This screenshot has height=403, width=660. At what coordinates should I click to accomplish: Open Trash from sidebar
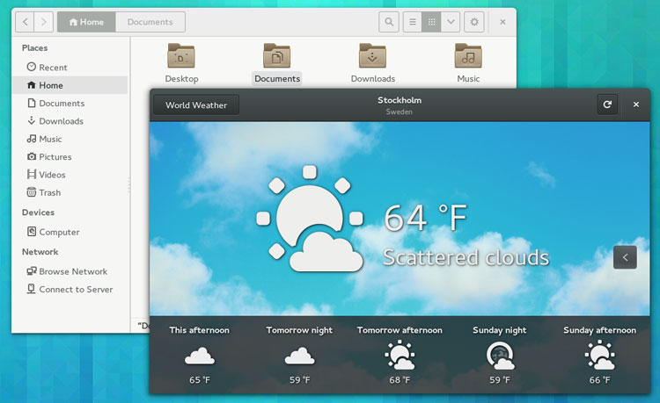50,192
